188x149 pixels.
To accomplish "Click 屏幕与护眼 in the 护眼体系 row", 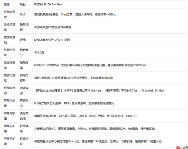I will (10, 129).
